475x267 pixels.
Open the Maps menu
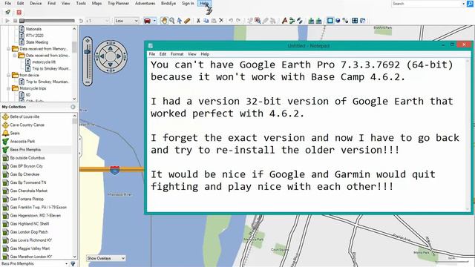(96, 3)
